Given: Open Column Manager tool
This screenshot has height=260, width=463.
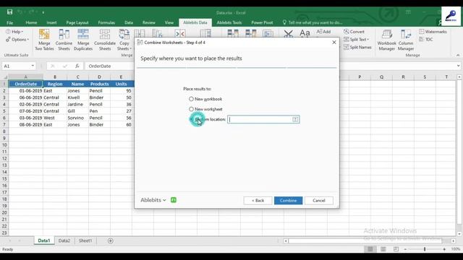Looking at the screenshot, I should tap(406, 40).
